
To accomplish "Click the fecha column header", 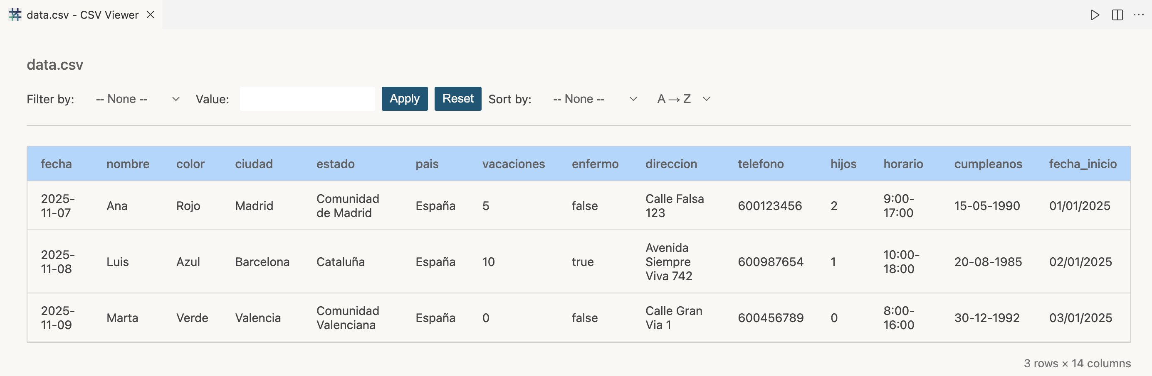I will 57,164.
